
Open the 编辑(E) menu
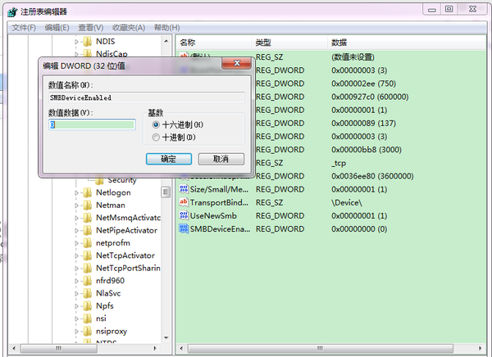[x=57, y=28]
